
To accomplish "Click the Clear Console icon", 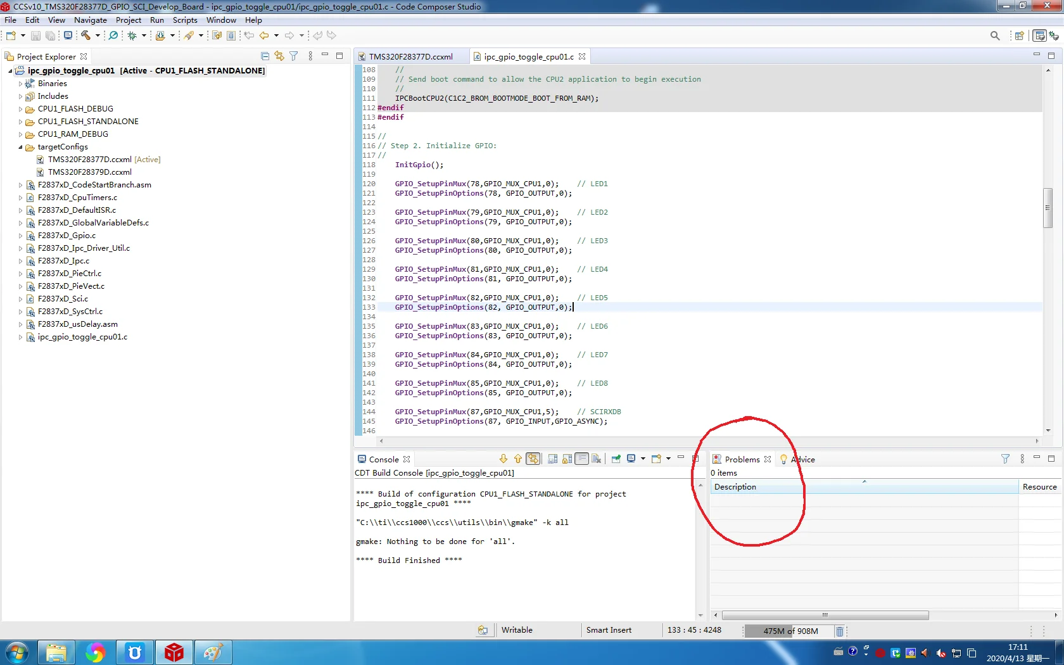I will coord(597,459).
